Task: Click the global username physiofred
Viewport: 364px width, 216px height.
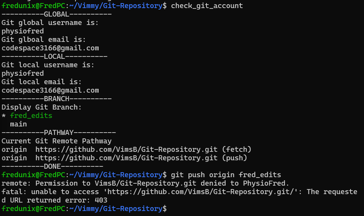Action: [22, 31]
